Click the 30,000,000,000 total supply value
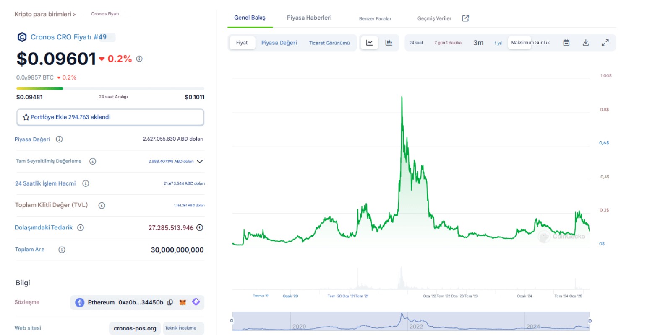 pyautogui.click(x=177, y=250)
